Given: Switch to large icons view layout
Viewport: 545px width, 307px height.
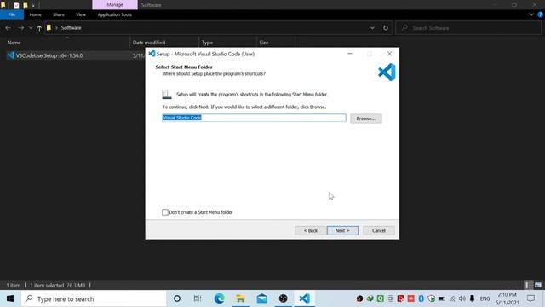Looking at the screenshot, I should 537,285.
